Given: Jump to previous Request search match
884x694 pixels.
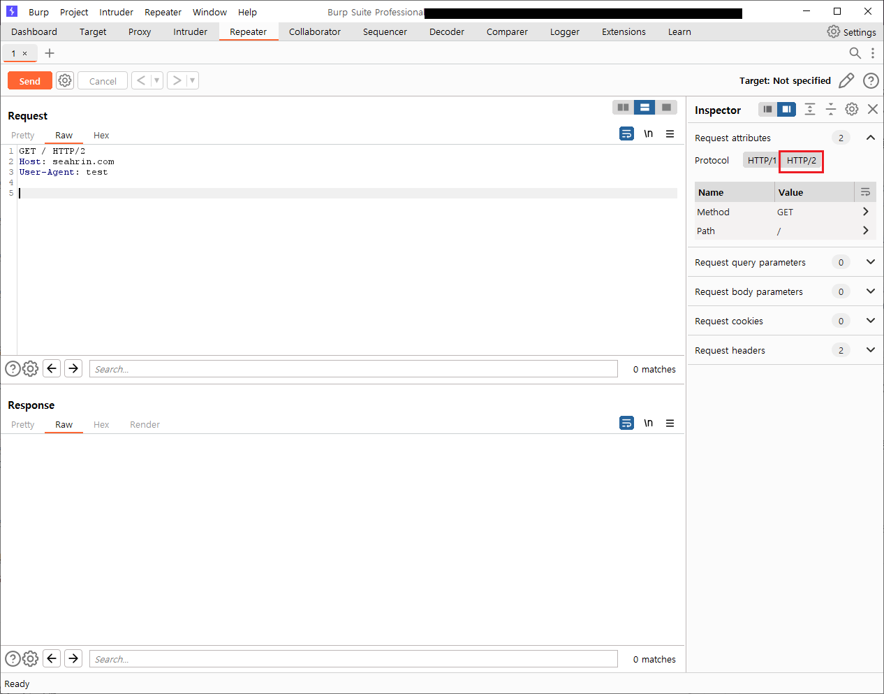Looking at the screenshot, I should click(x=52, y=368).
